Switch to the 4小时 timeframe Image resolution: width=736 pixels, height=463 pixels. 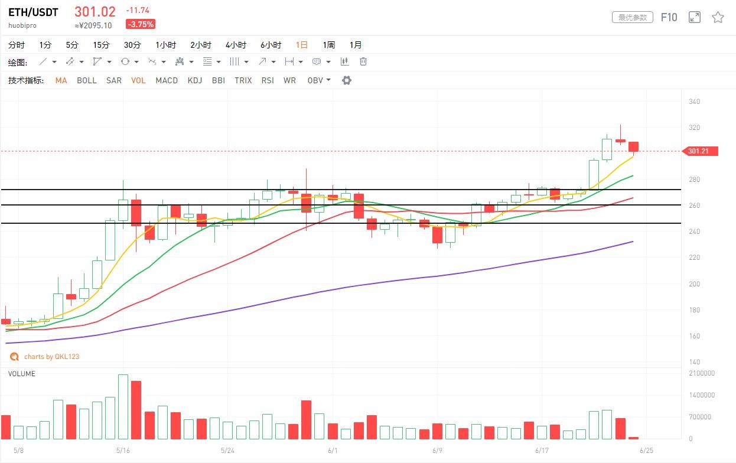click(x=236, y=45)
